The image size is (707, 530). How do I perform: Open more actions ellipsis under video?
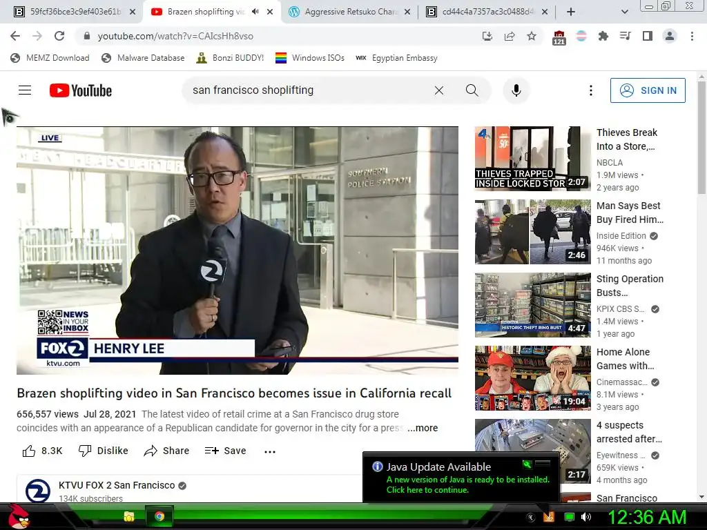click(270, 451)
